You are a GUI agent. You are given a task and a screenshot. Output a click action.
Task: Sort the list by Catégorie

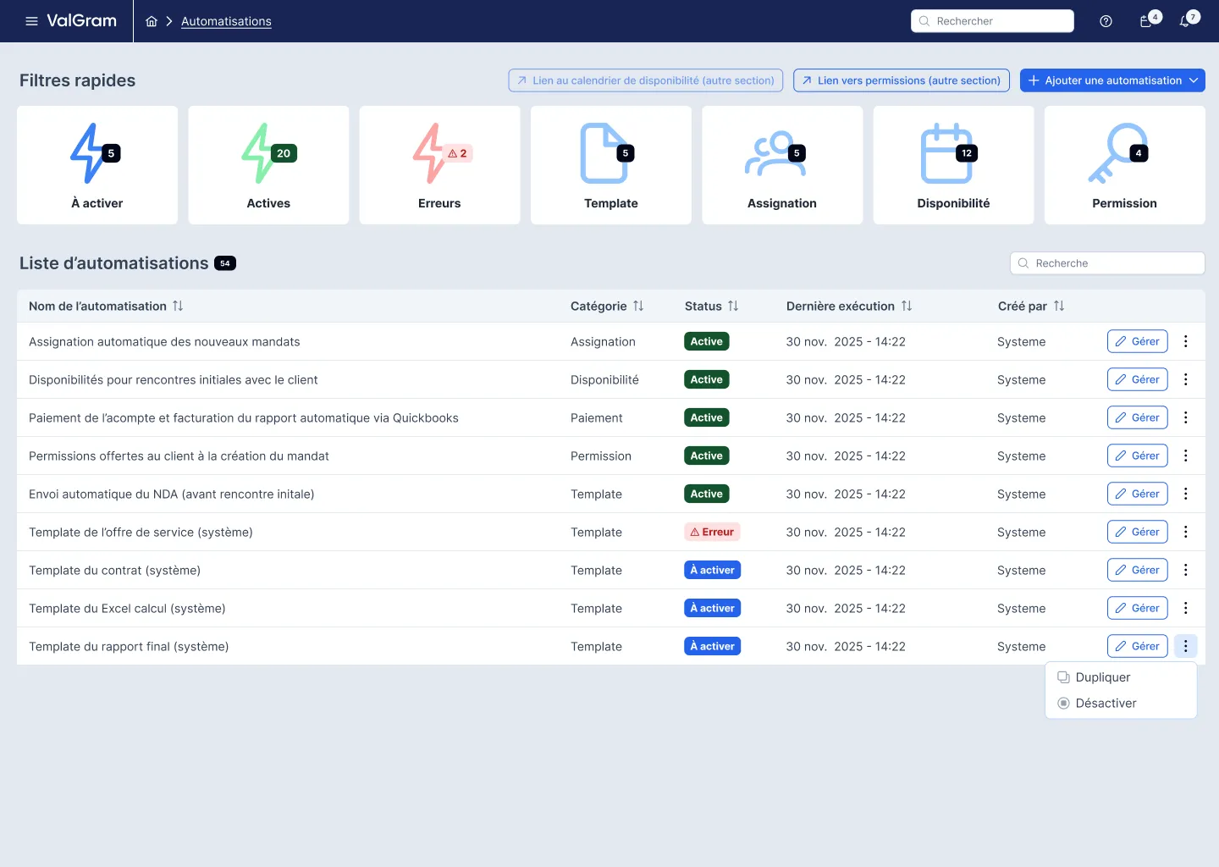[639, 306]
